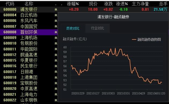Screen dimensions: 169x104
Task: Click stock code 600018
Action: tap(10, 77)
